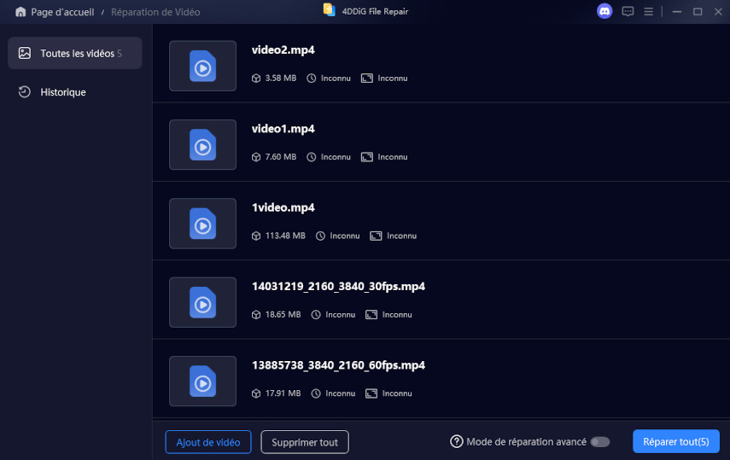Click the size icon of 13885738_3840_2160_60fps.mp4
Viewport: 730px width, 460px height.
[x=256, y=393]
